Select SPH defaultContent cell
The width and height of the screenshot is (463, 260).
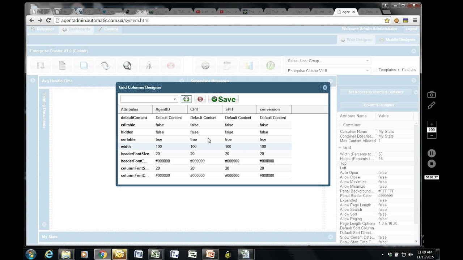click(239, 118)
